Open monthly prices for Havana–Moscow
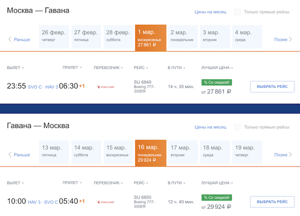Viewport: 300px width, 216px height. [x=210, y=127]
